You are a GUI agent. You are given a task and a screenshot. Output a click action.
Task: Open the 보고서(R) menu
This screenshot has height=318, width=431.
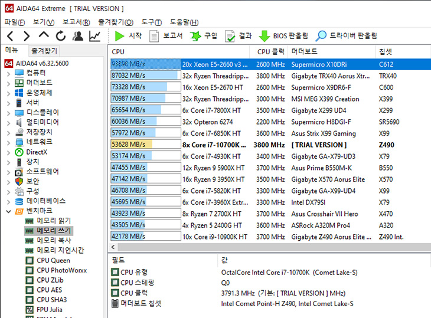click(76, 22)
